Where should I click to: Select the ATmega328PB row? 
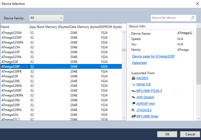[61, 71]
